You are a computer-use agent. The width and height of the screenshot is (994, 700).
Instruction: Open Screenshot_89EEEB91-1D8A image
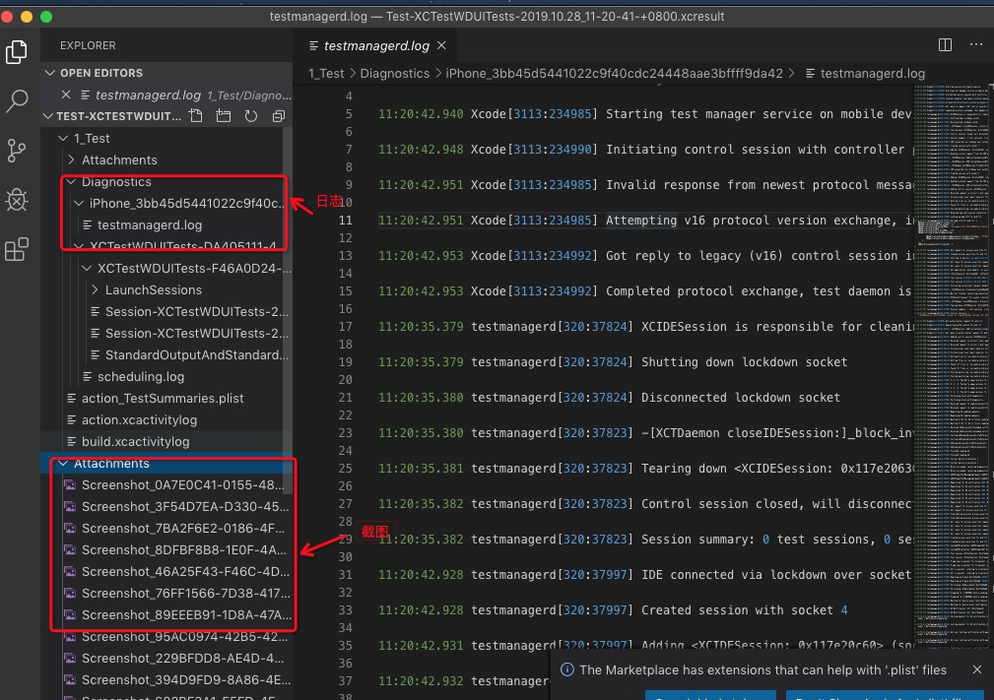pos(186,615)
